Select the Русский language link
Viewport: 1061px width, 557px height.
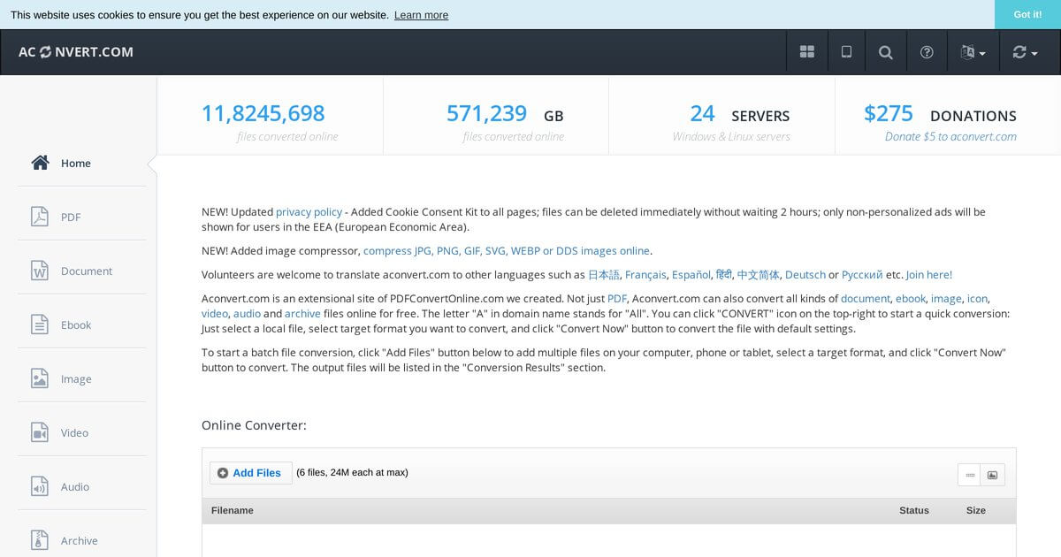(862, 275)
